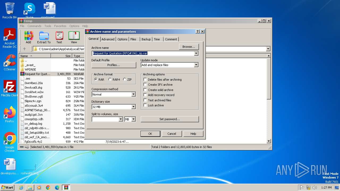Select the RAR archive format

(96, 80)
